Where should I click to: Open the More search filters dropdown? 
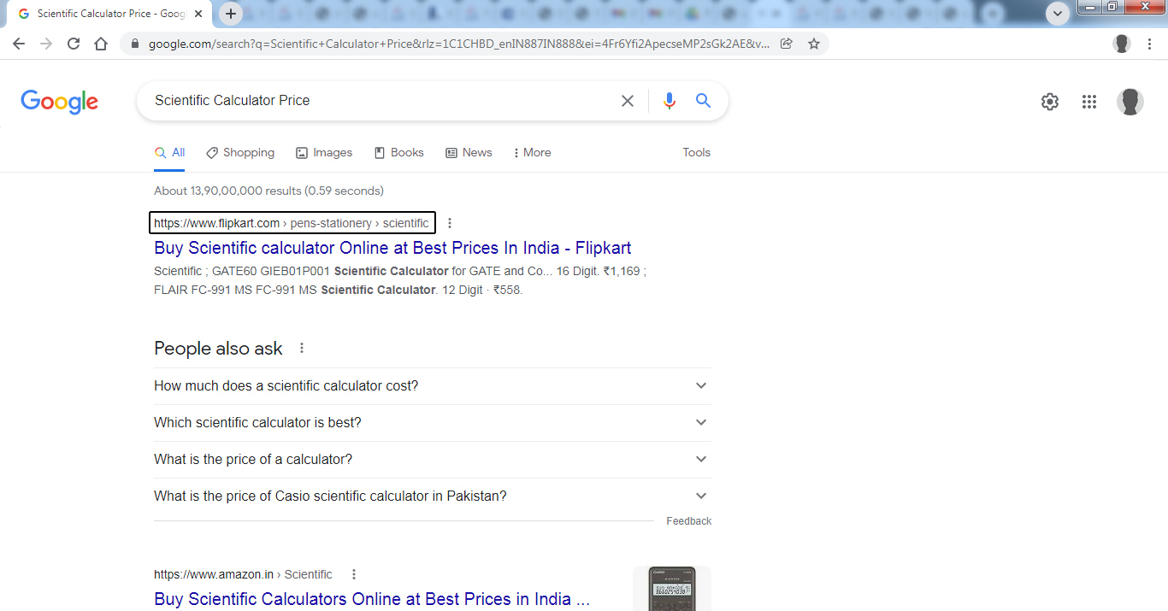tap(532, 153)
